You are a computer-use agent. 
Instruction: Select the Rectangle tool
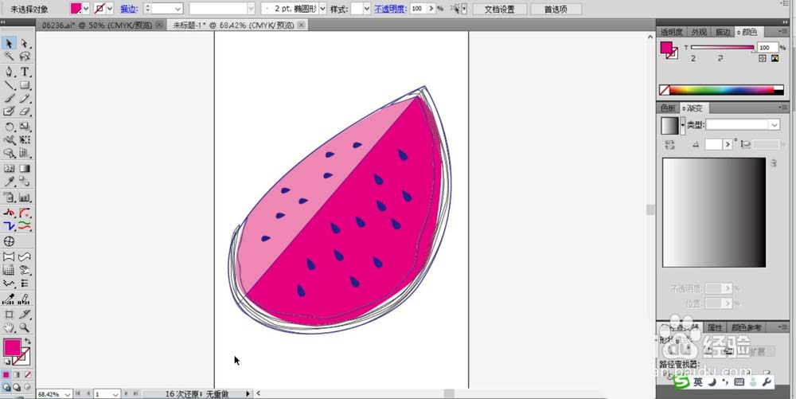(x=25, y=85)
